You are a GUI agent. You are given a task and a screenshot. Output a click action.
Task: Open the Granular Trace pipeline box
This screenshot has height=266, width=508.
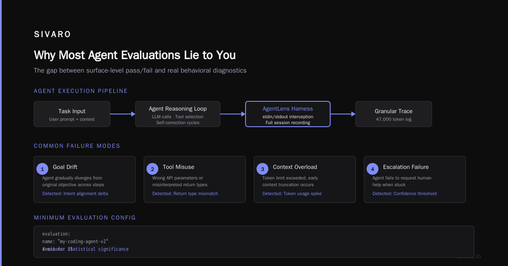394,114
